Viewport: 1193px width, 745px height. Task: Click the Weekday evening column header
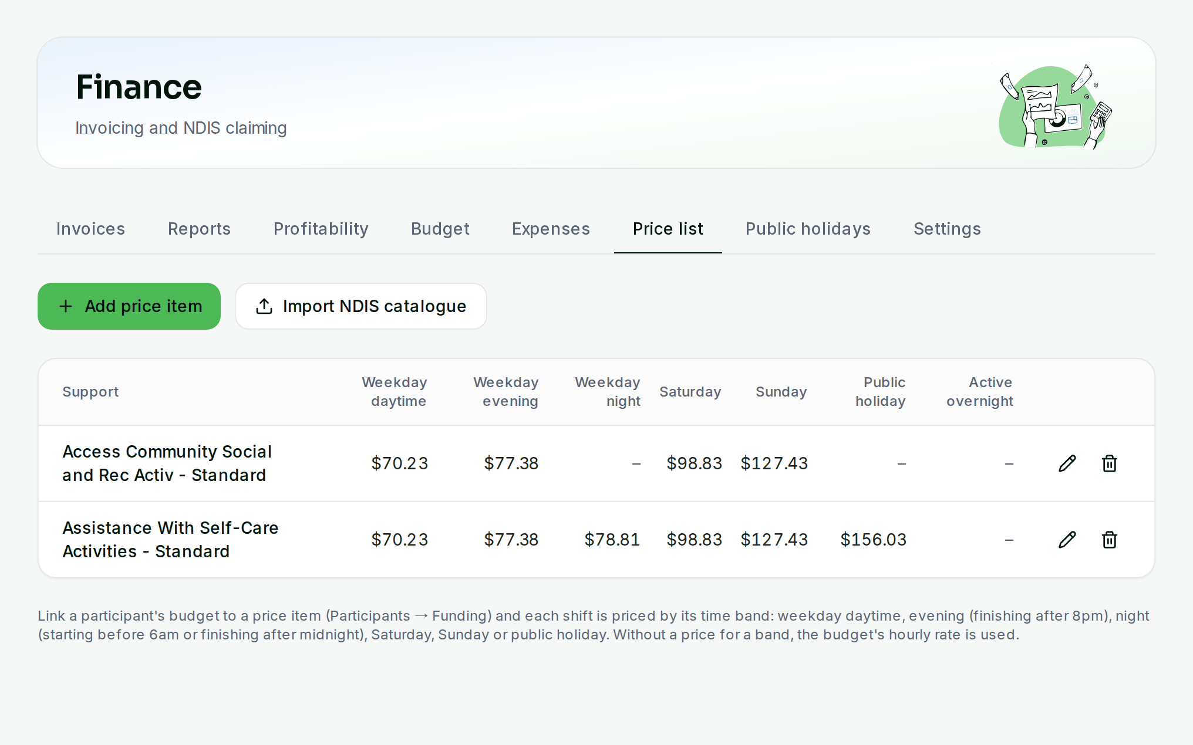[x=506, y=392]
